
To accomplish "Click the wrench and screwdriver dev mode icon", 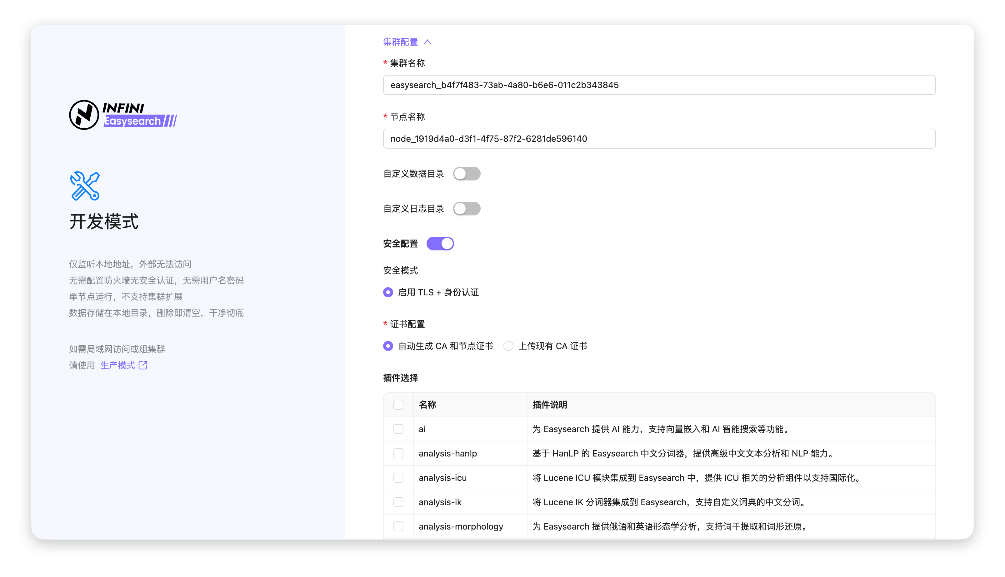I will click(85, 186).
